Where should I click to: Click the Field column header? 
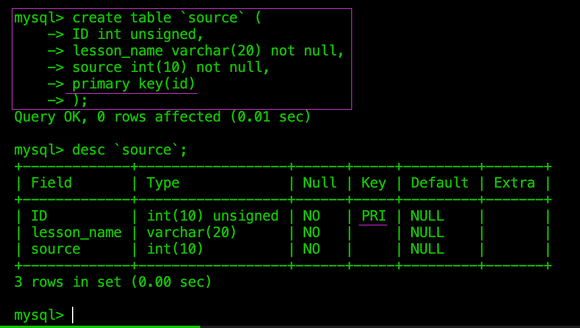[51, 183]
